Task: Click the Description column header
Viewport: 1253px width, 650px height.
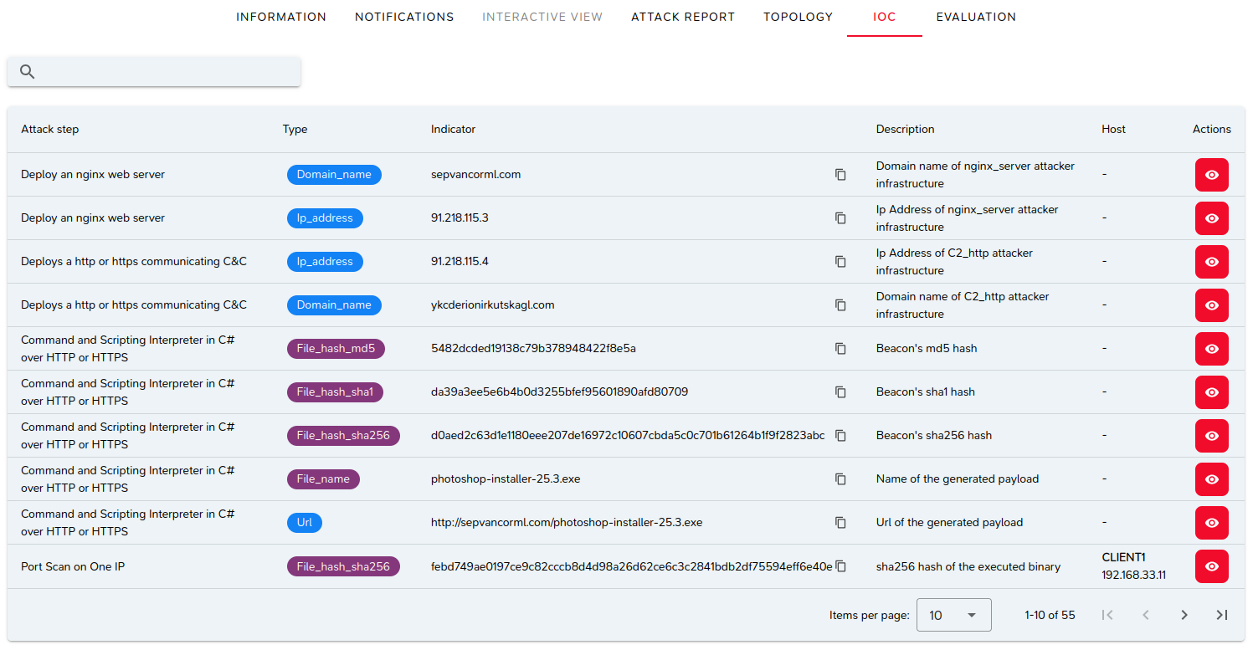Action: [x=906, y=130]
